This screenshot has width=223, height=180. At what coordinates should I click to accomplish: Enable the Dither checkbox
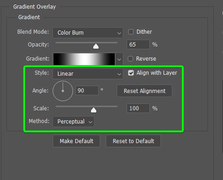[x=131, y=32]
